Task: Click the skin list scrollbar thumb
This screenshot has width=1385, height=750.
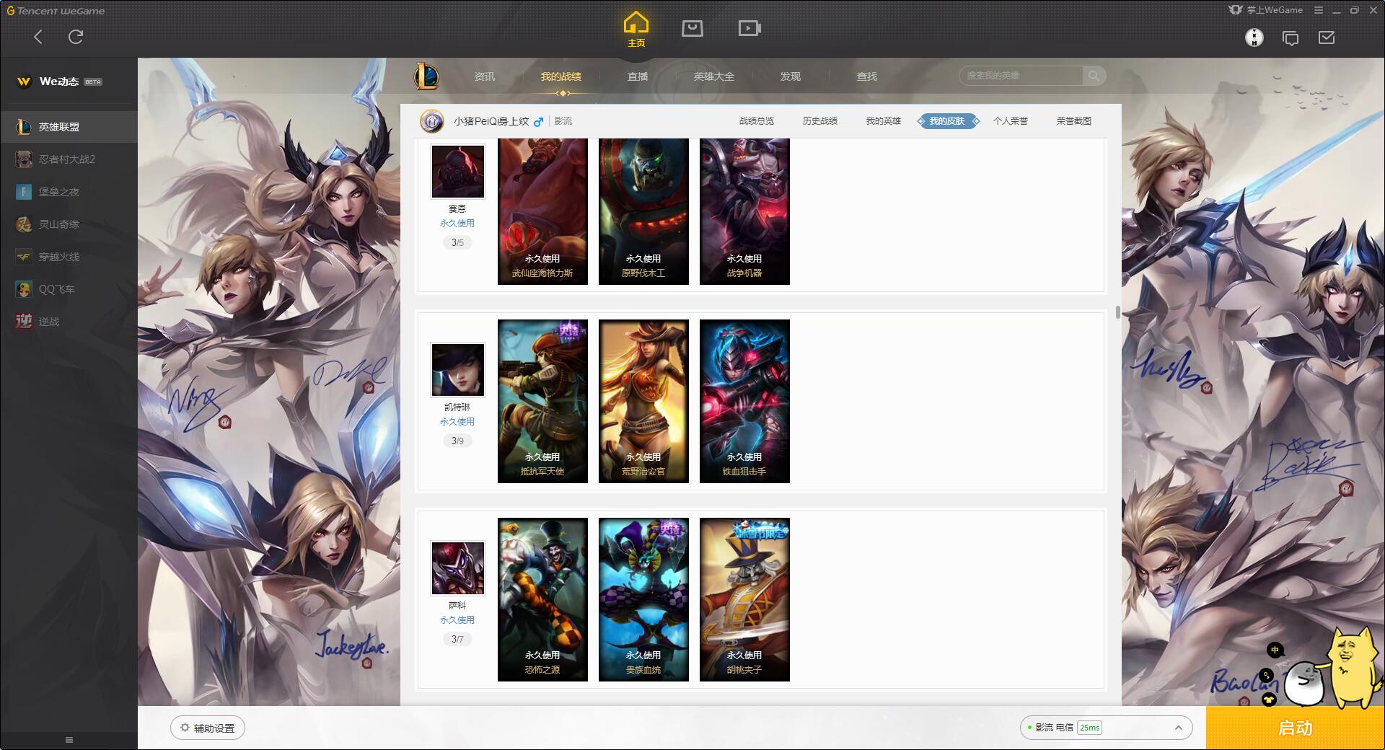Action: click(1117, 312)
